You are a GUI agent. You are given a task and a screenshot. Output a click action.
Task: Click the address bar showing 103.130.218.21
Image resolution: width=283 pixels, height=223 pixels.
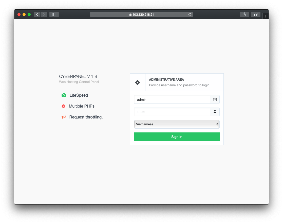[x=141, y=14]
